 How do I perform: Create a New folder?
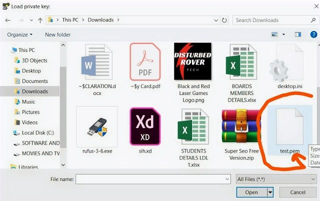click(x=58, y=34)
